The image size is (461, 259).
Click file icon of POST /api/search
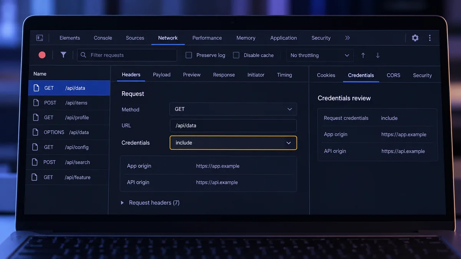pos(35,162)
